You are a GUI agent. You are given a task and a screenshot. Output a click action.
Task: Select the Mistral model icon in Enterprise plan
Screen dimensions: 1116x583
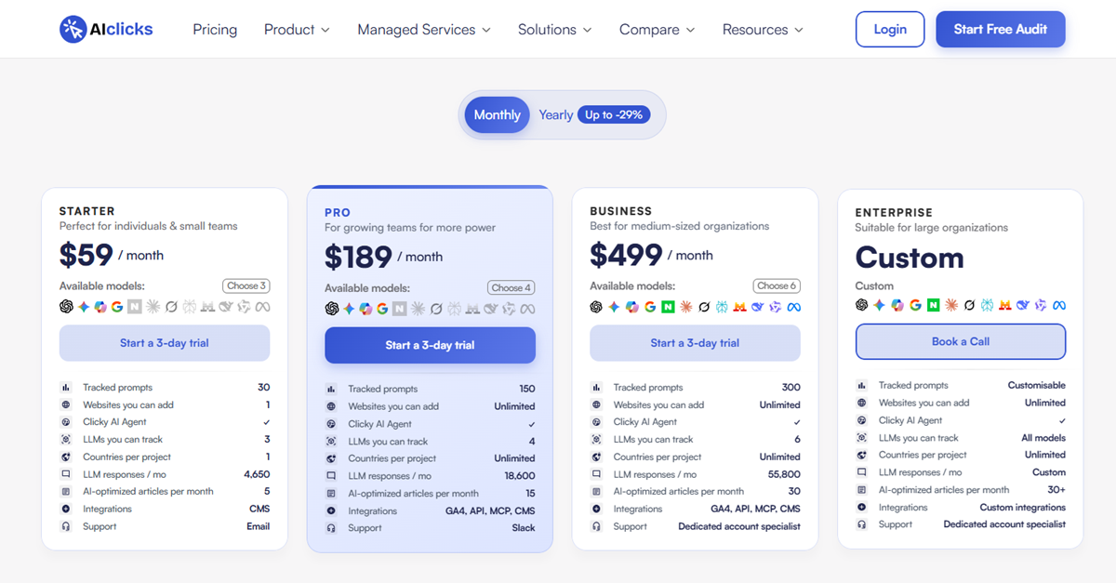(x=1005, y=305)
